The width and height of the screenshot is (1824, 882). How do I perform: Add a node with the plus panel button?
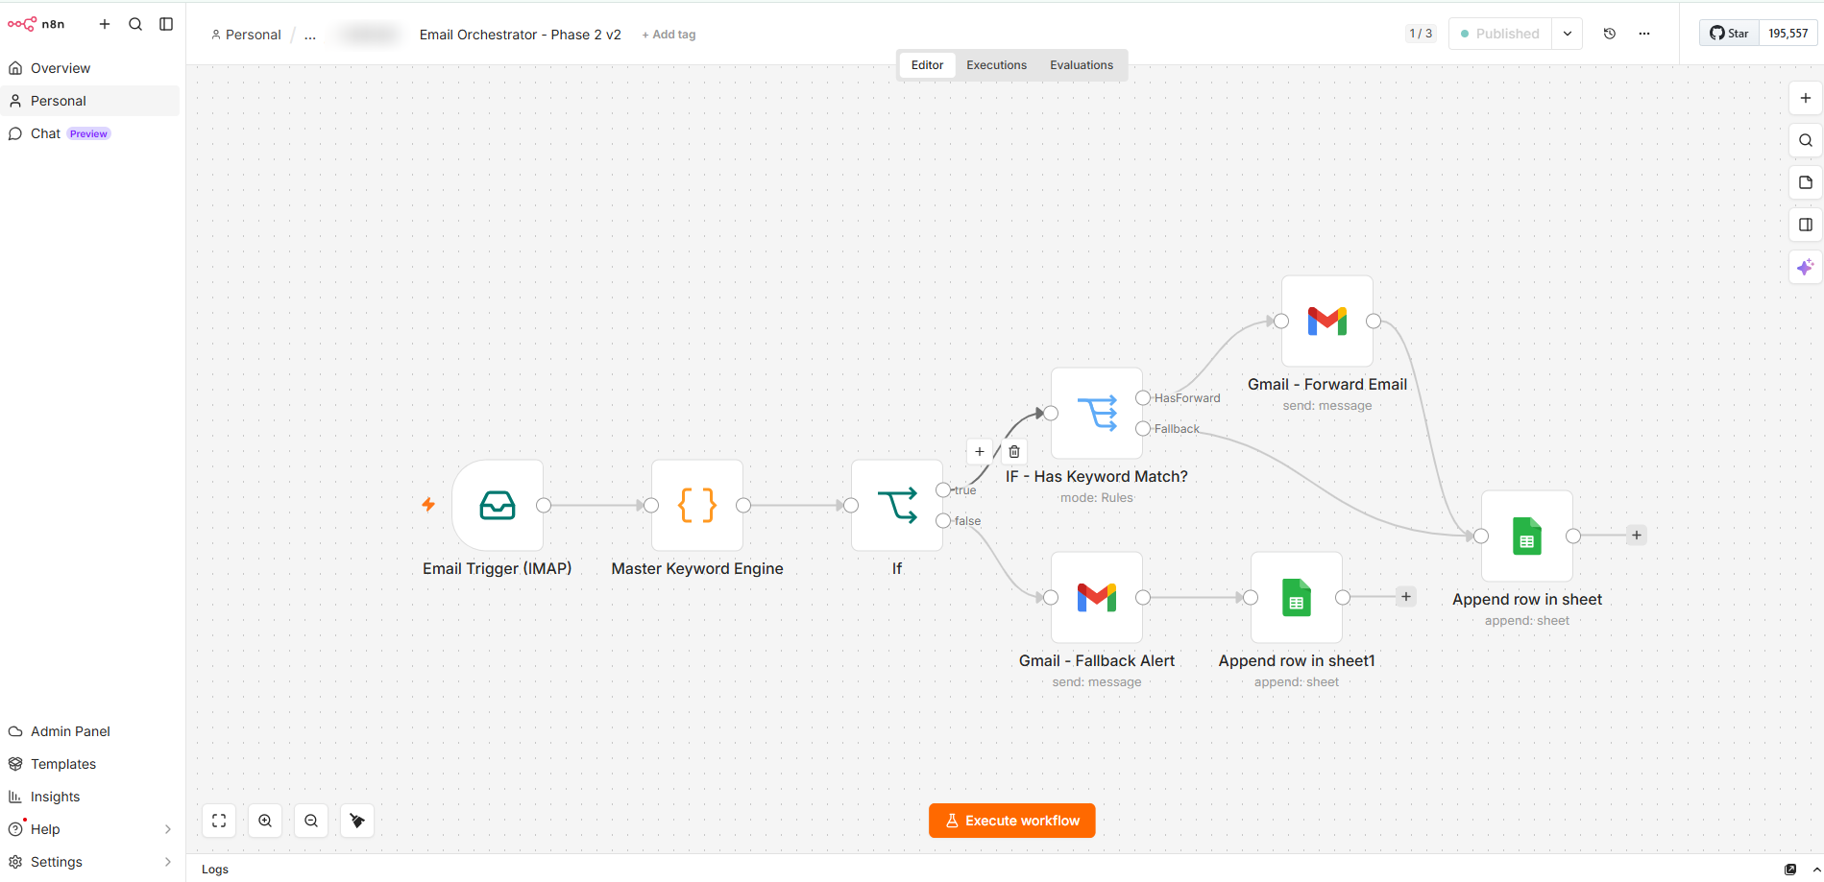[x=1806, y=98]
